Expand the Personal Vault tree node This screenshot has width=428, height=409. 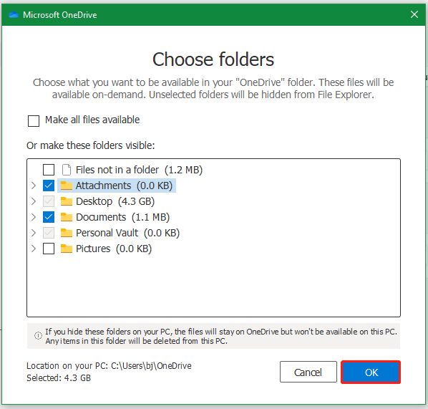coord(34,233)
